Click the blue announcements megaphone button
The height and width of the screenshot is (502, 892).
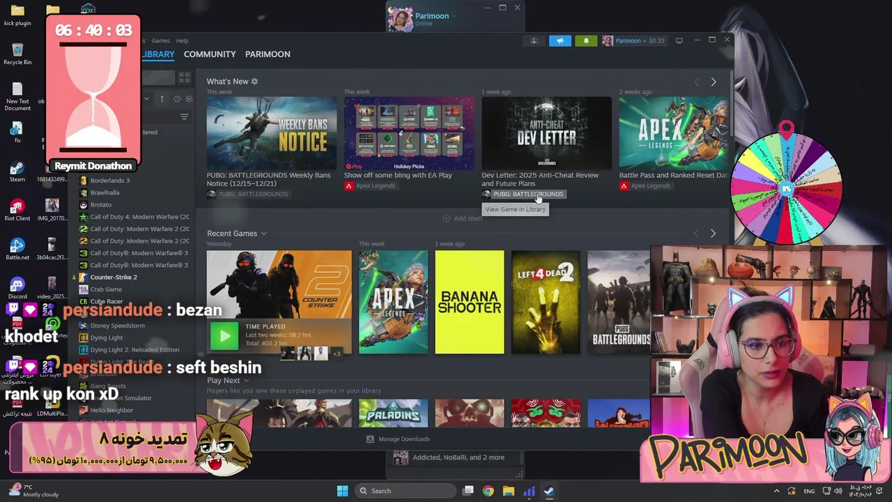(560, 40)
